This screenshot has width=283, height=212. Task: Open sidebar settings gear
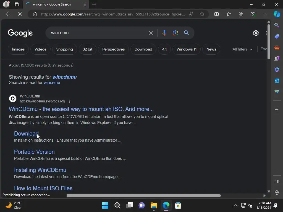(277, 193)
